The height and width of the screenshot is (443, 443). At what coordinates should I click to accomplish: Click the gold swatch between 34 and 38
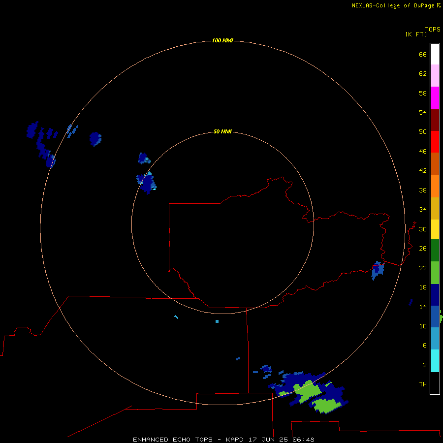[x=435, y=208]
